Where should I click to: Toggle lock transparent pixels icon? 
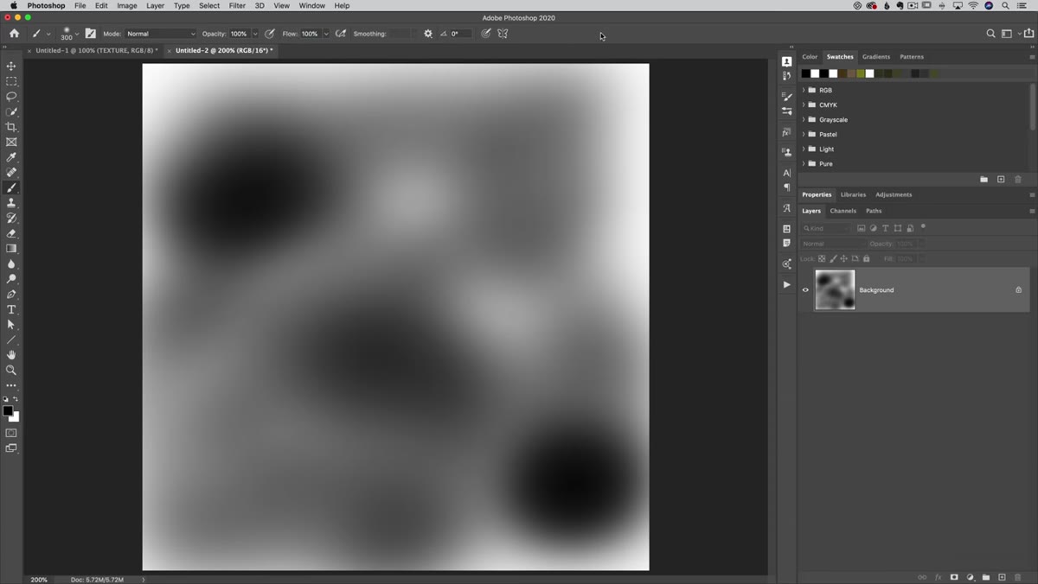point(822,258)
